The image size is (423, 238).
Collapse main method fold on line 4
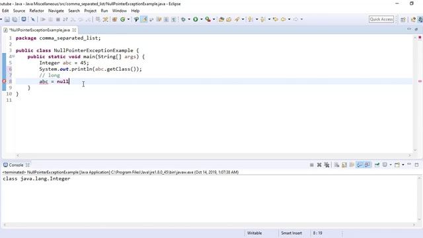click(x=13, y=56)
